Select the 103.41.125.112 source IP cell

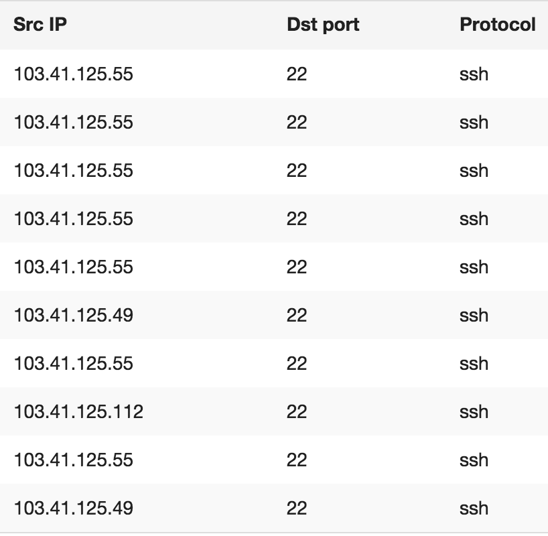(78, 411)
